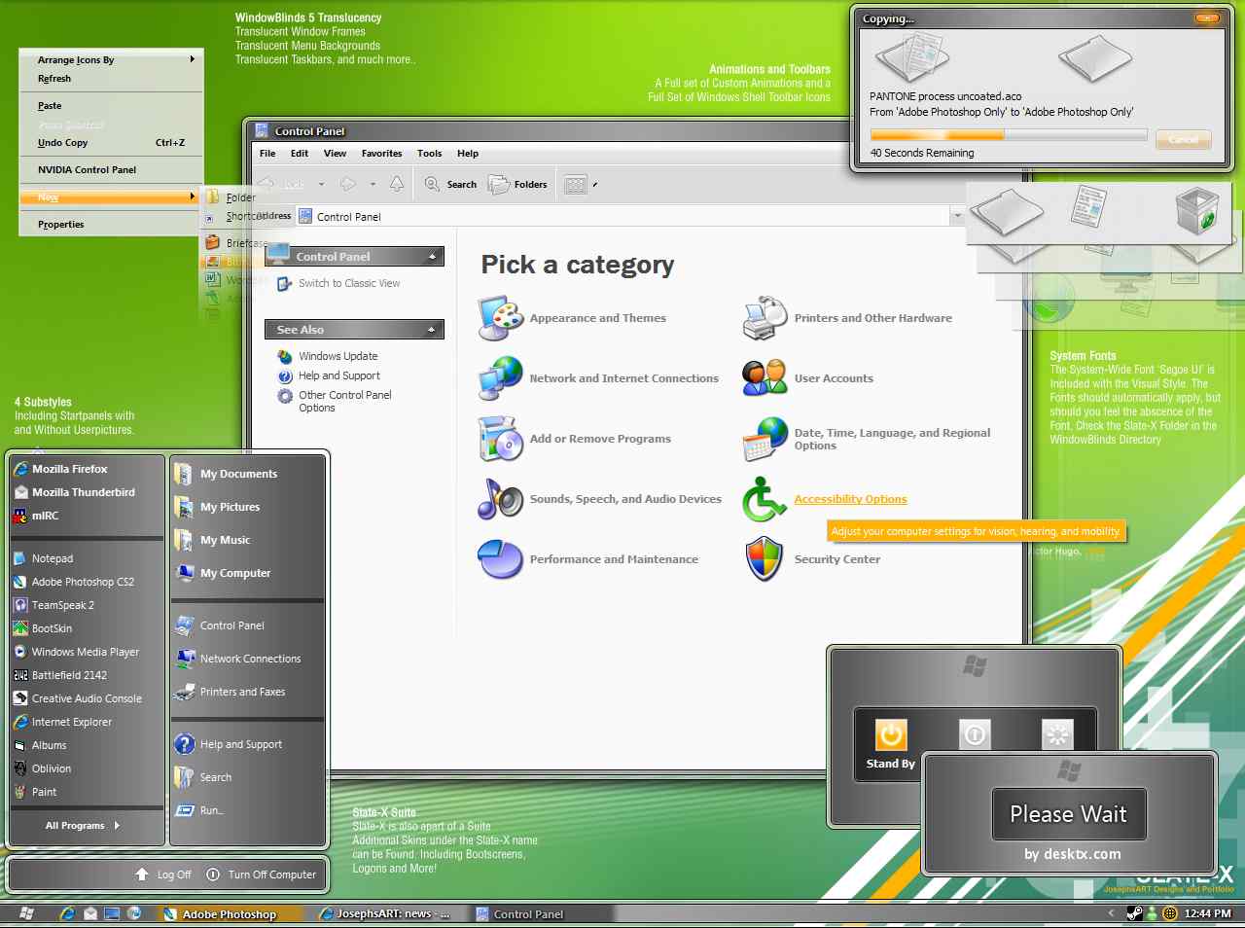Open Appearance and Themes category icon
The width and height of the screenshot is (1245, 928).
[x=501, y=318]
